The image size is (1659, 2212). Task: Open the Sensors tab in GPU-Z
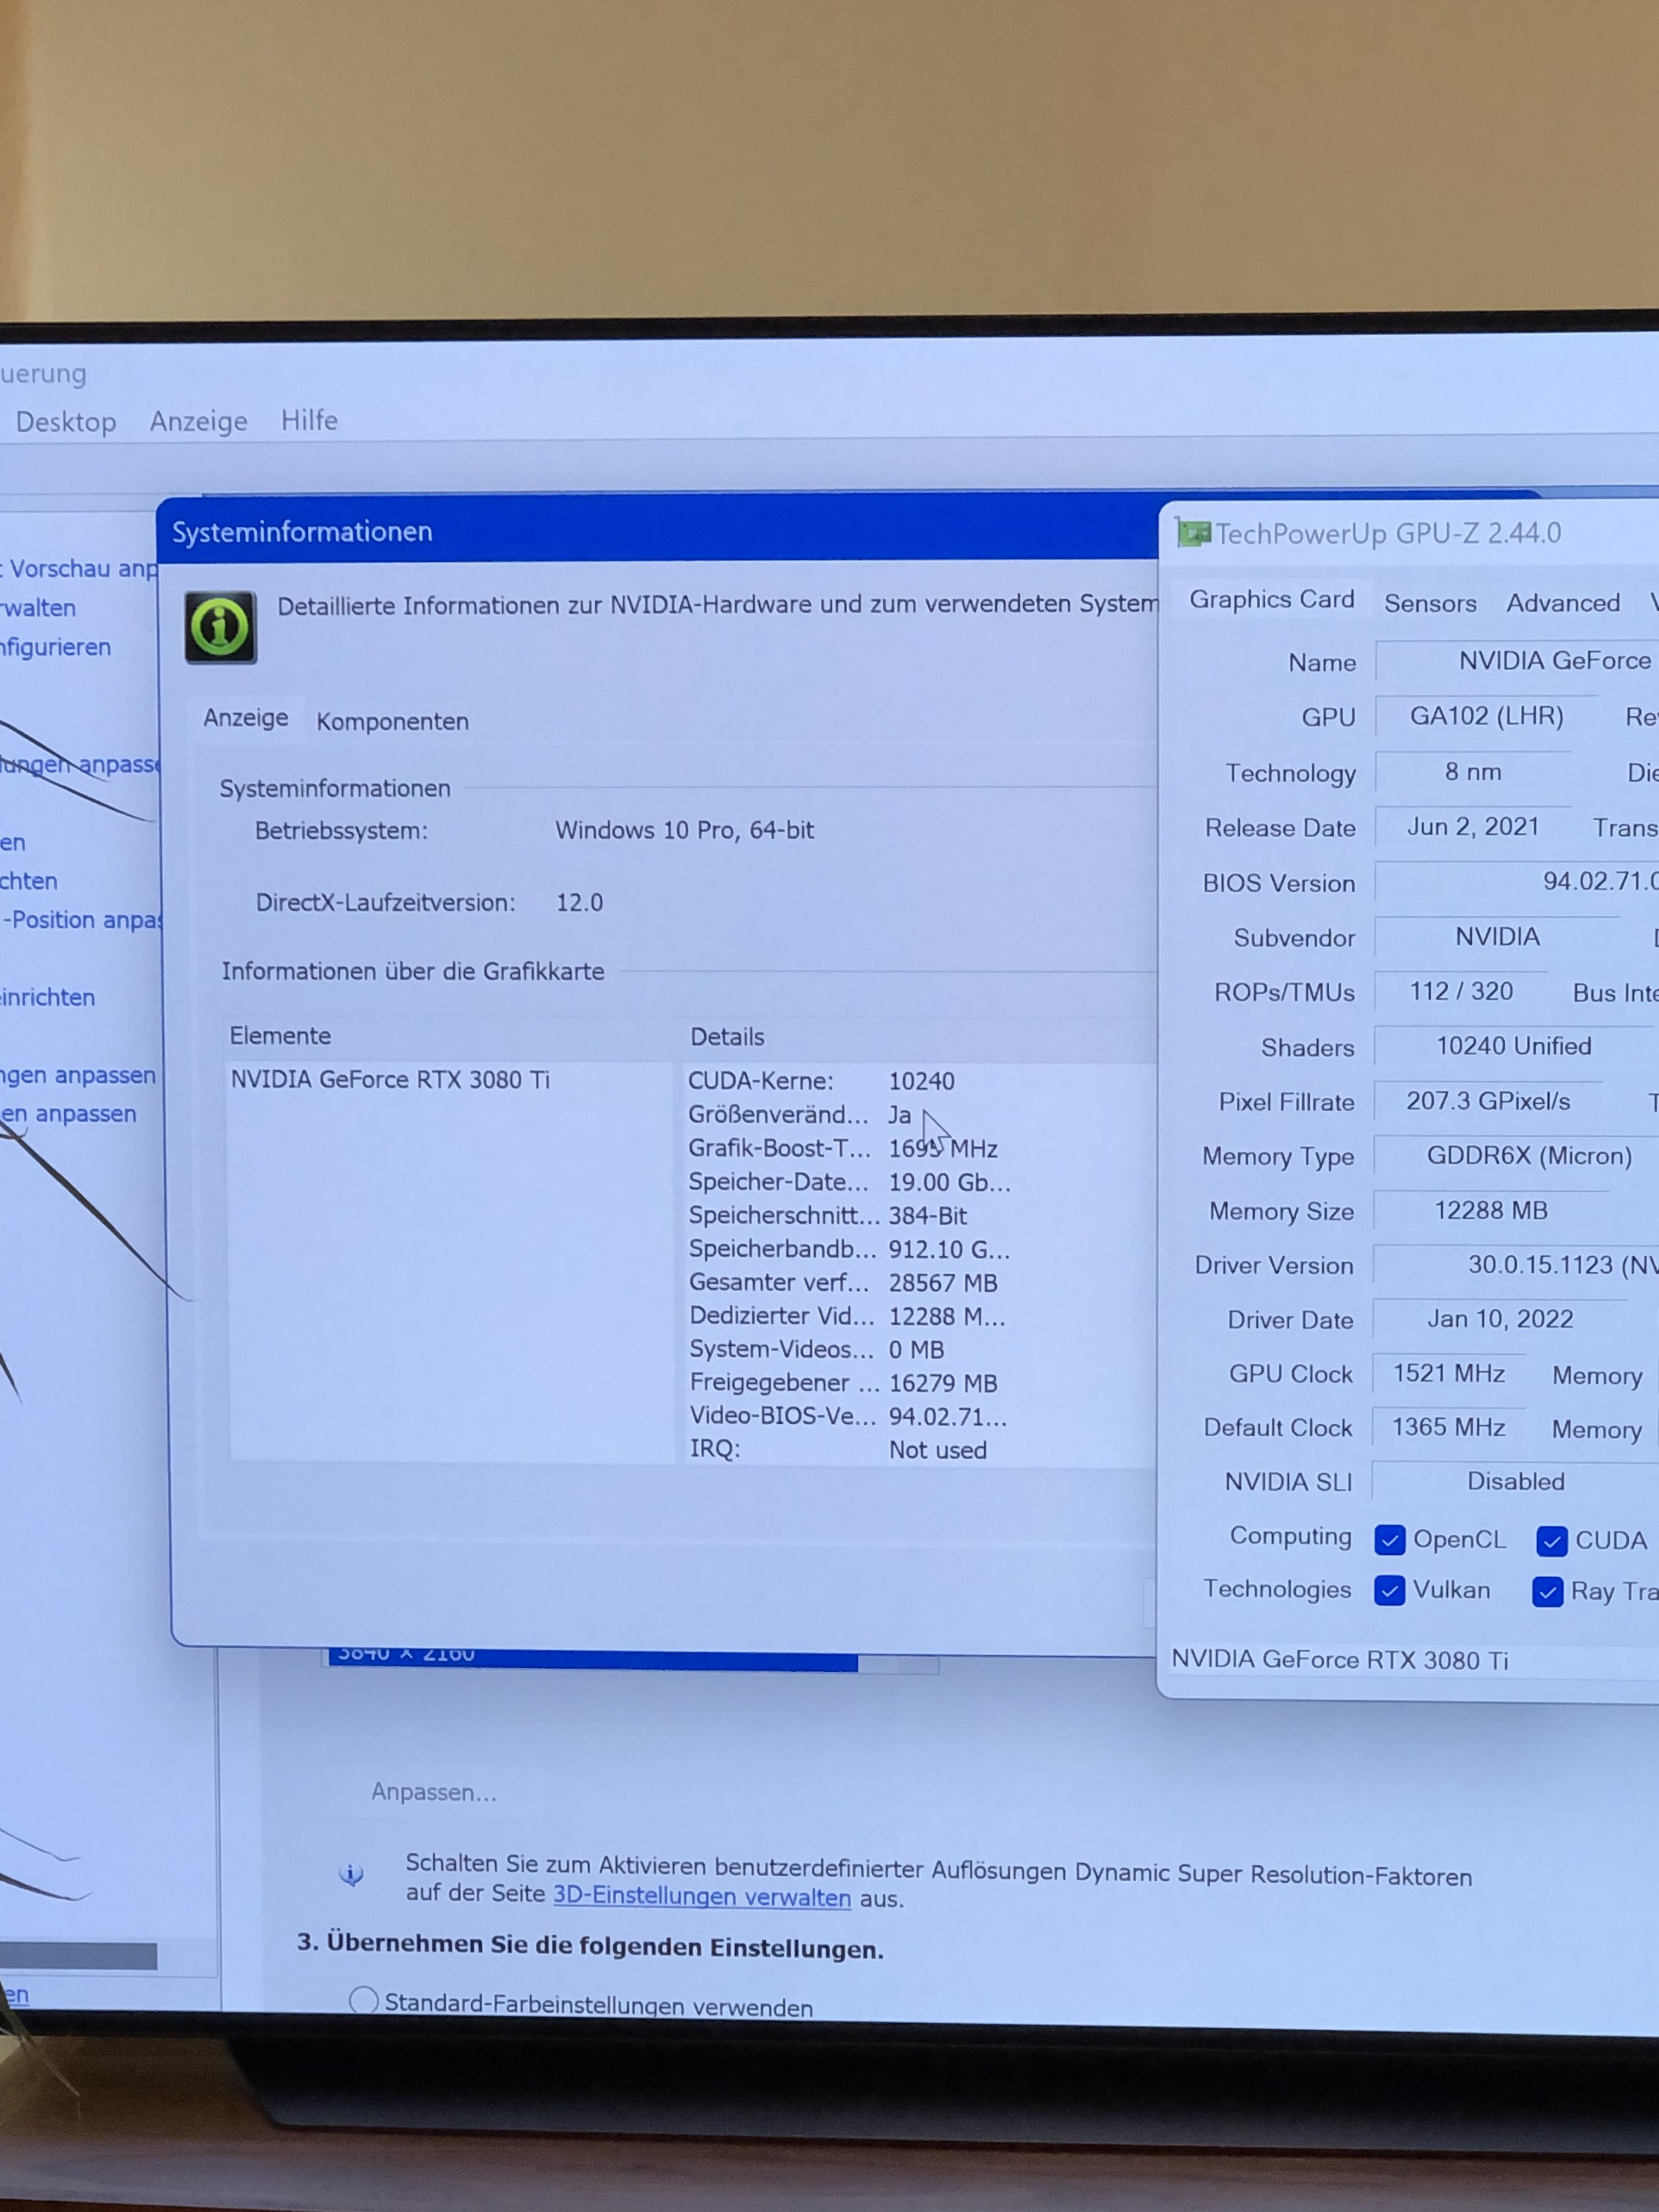click(x=1430, y=603)
